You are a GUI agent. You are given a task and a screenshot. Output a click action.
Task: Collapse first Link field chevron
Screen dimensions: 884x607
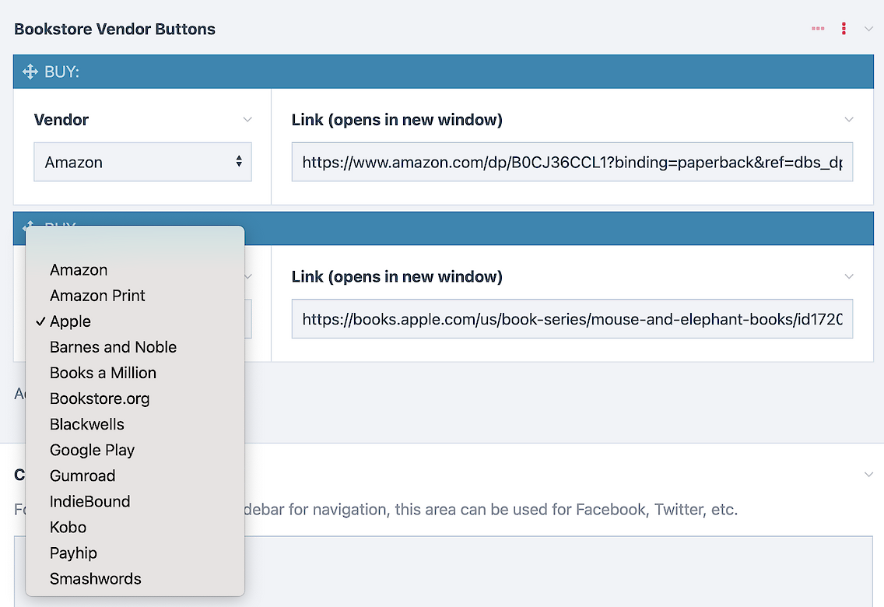point(849,120)
